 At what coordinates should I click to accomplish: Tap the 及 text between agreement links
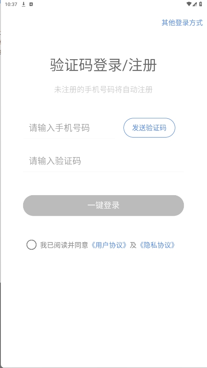133,245
